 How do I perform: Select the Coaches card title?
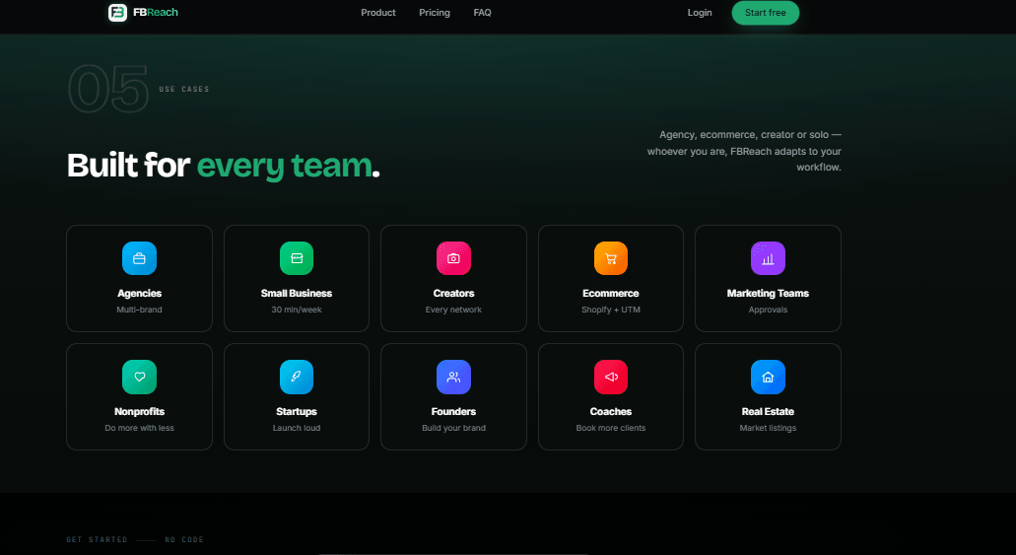[611, 412]
